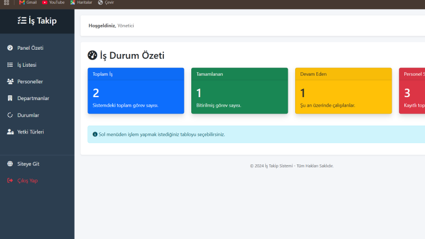Click the 'Yönetici' role text
The height and width of the screenshot is (239, 425).
click(126, 25)
